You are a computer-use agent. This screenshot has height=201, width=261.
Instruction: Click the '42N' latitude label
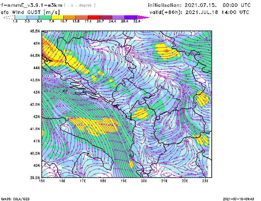coord(37,117)
